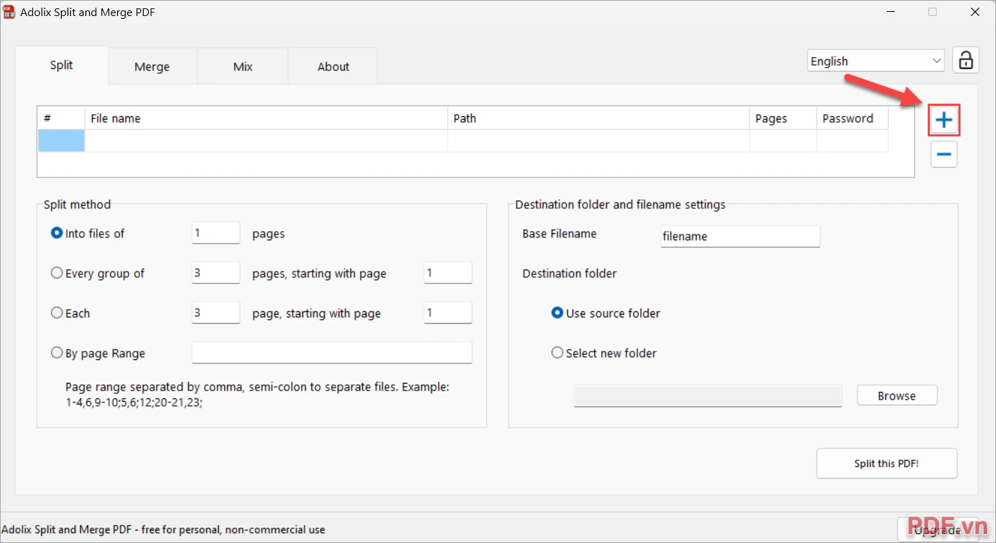Screen dimensions: 996x543
Task: Open the Mix tab
Action: (x=242, y=67)
